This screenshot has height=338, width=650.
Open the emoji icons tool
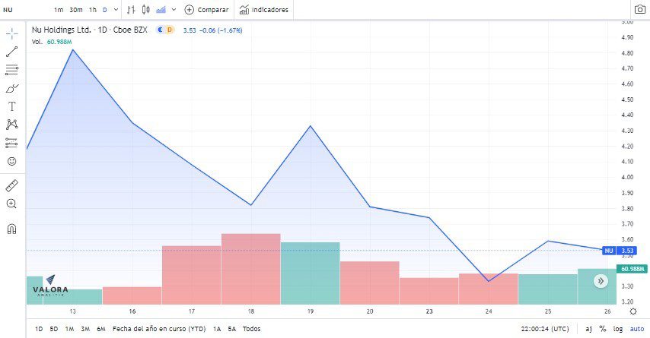coord(12,161)
